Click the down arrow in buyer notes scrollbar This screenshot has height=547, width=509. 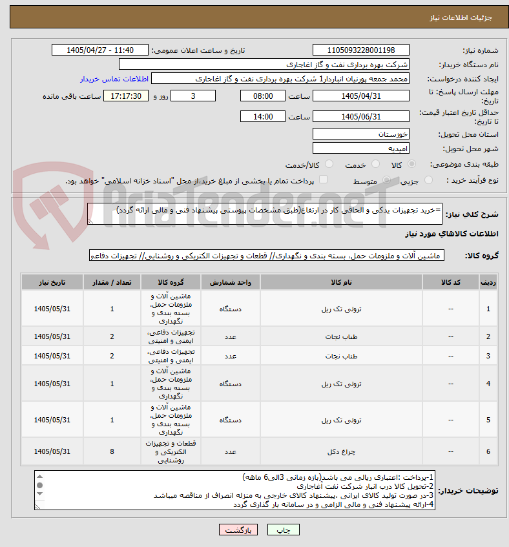(x=40, y=493)
